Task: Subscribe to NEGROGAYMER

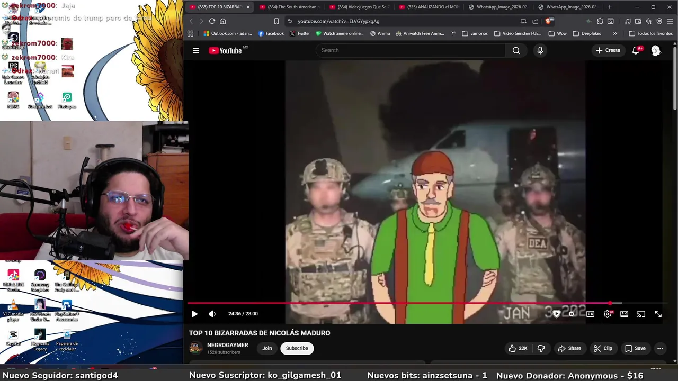Action: coord(297,348)
